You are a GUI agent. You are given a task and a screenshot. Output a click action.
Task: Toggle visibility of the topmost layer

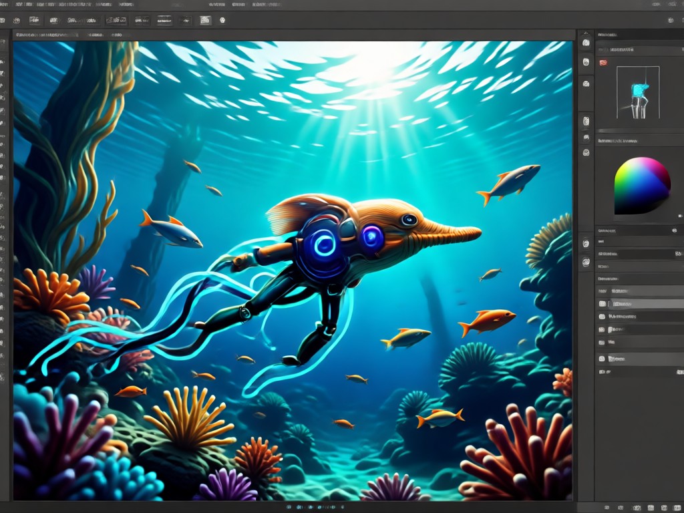point(603,304)
